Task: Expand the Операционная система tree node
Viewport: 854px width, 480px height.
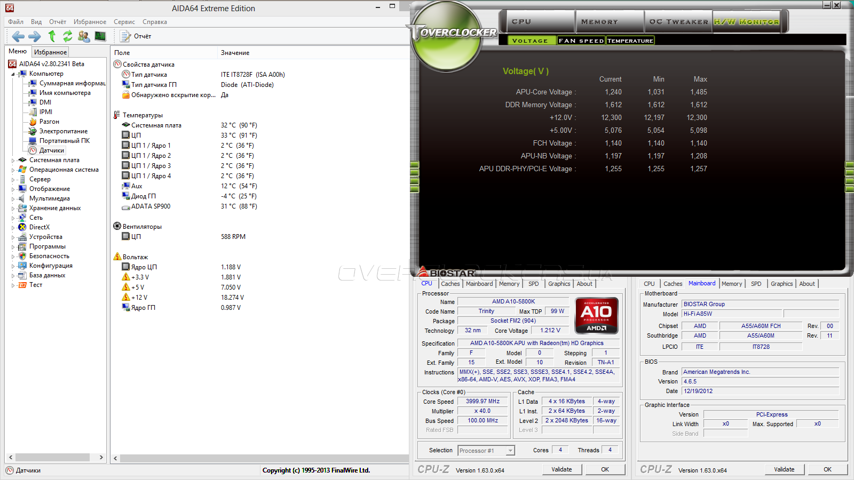Action: [13, 170]
